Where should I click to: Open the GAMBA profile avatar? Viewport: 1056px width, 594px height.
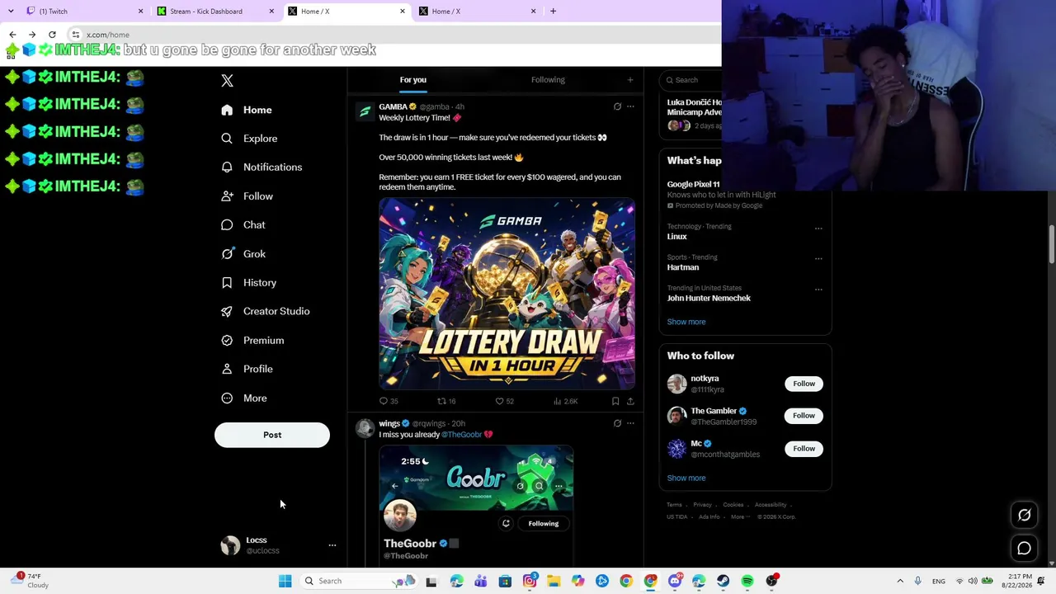pyautogui.click(x=365, y=111)
